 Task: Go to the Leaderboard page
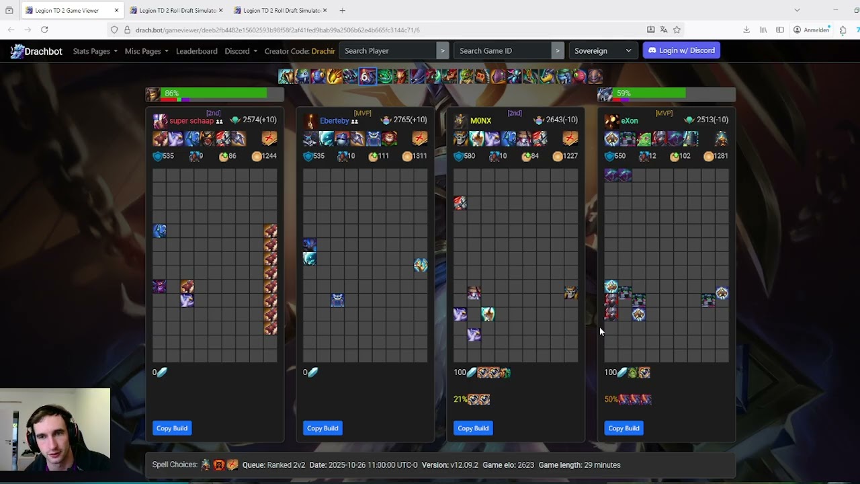[196, 51]
